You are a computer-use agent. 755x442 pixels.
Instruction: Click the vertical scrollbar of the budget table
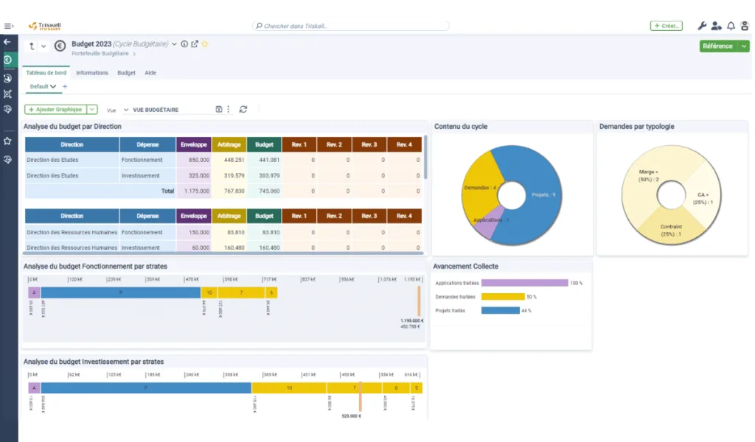click(425, 157)
